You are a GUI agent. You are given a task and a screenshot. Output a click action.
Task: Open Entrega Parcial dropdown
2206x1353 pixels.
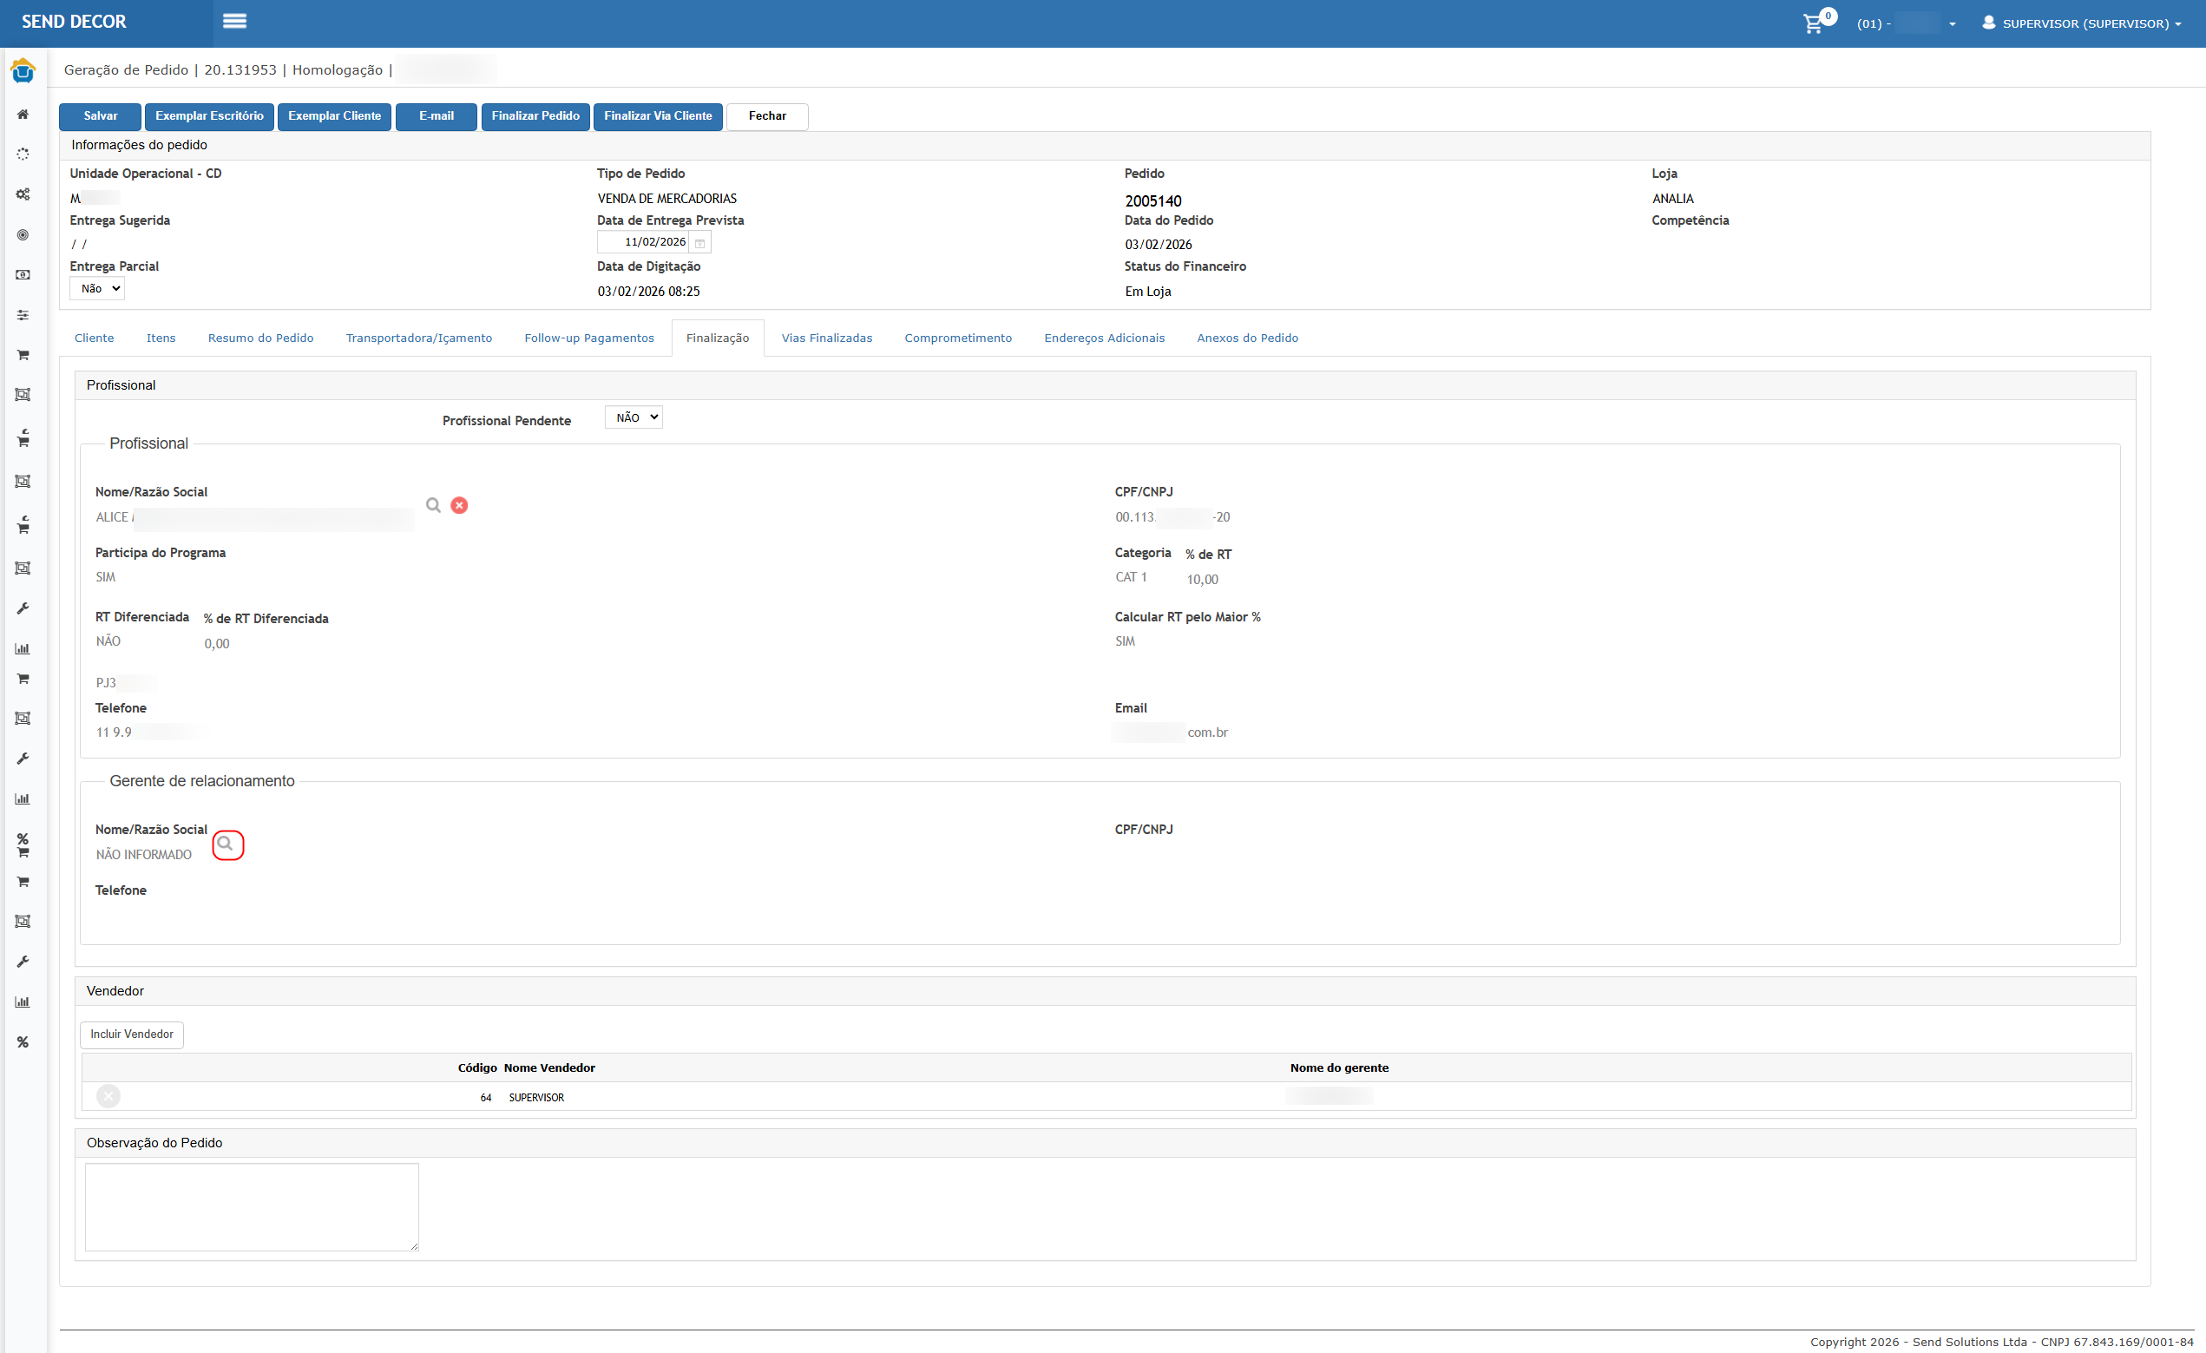click(97, 288)
